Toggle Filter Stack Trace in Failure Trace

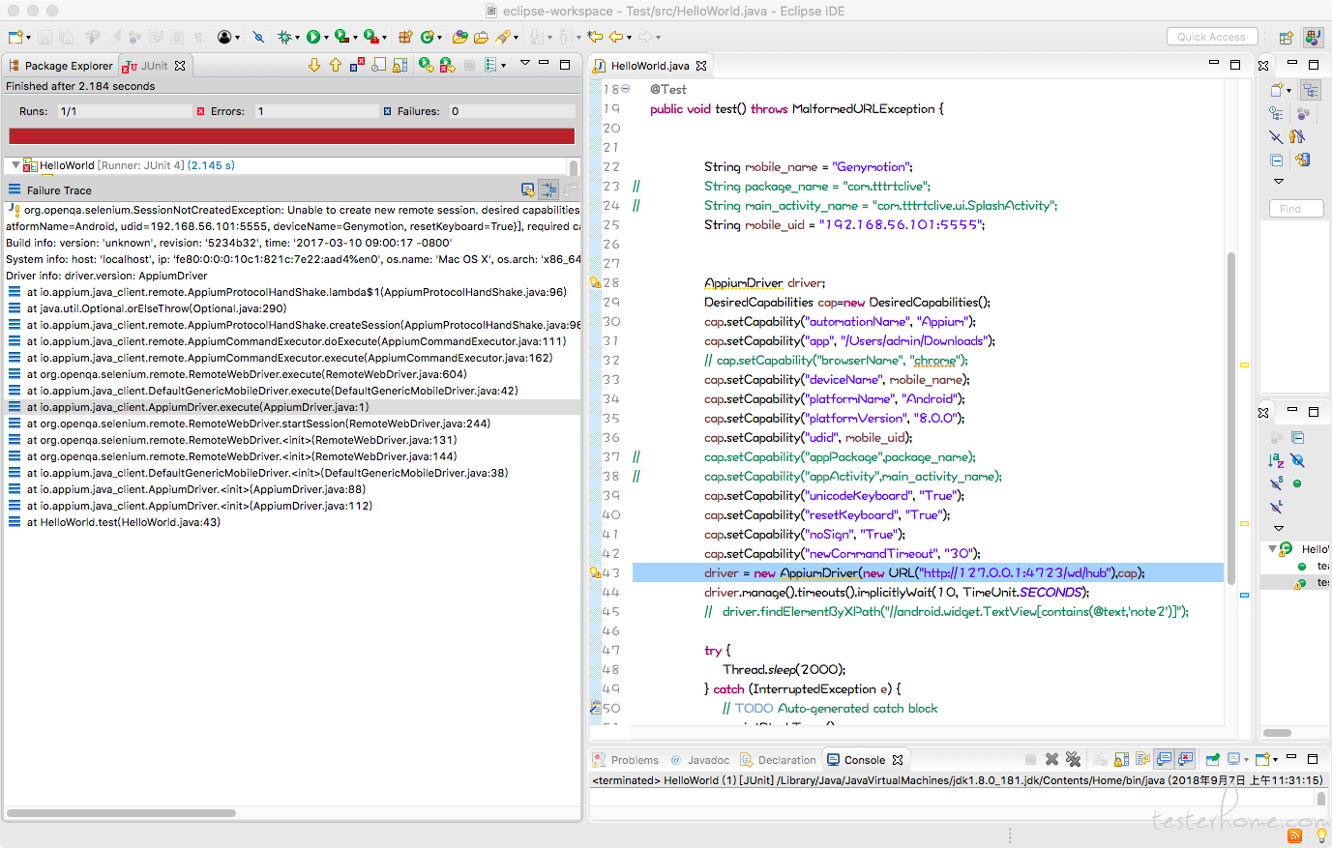548,190
